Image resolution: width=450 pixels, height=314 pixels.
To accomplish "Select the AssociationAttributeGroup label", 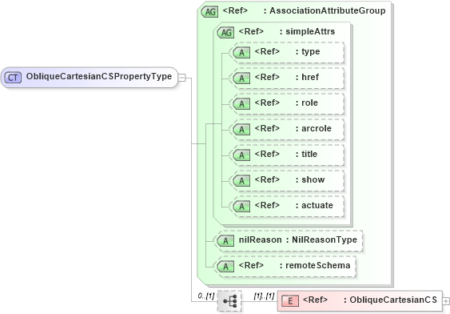I will click(328, 10).
